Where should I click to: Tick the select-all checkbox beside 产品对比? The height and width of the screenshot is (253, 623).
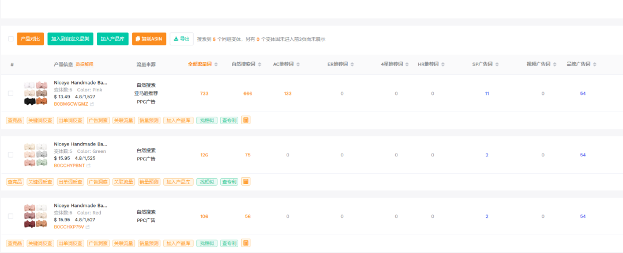click(x=11, y=39)
